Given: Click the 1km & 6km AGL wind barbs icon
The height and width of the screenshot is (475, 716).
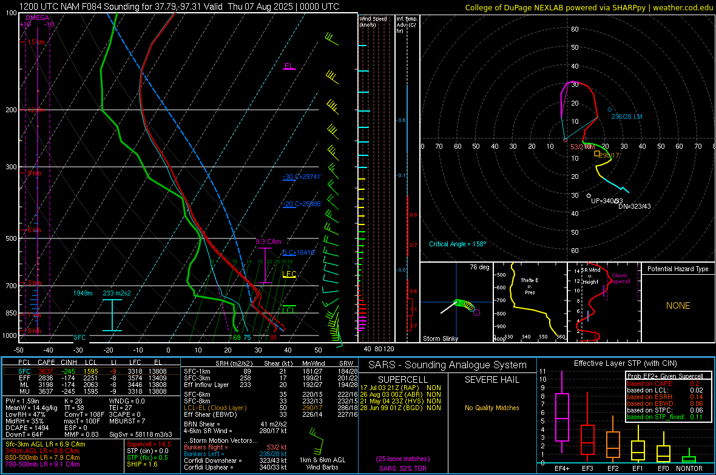Looking at the screenshot, I should [x=317, y=441].
